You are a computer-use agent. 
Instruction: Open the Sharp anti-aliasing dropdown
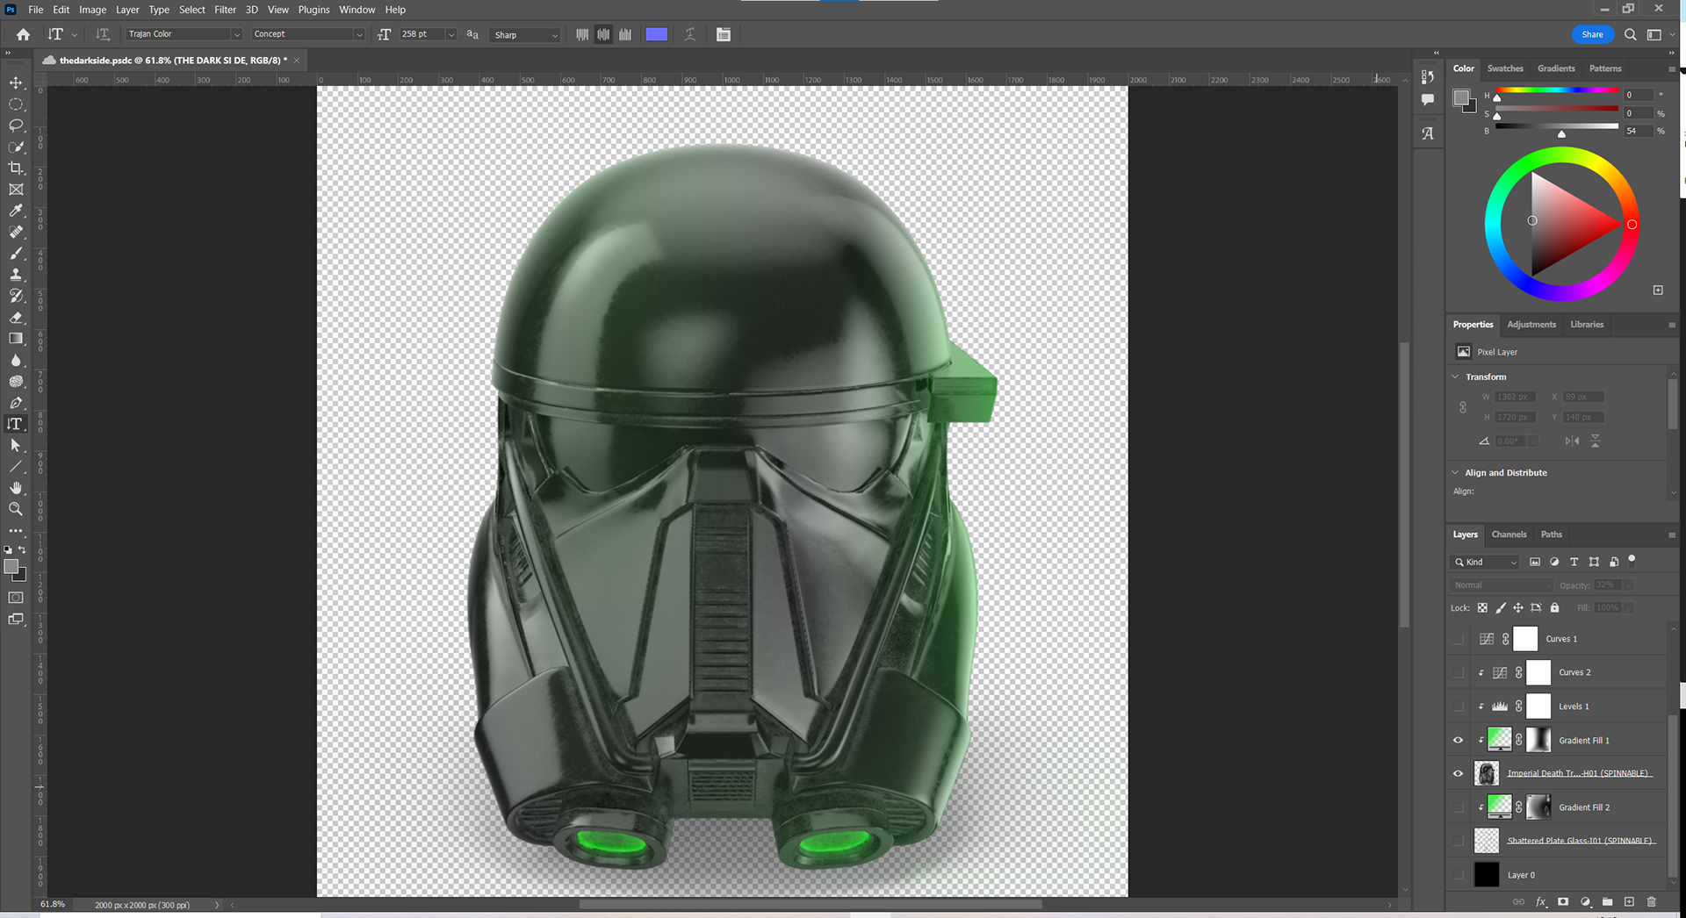point(525,35)
